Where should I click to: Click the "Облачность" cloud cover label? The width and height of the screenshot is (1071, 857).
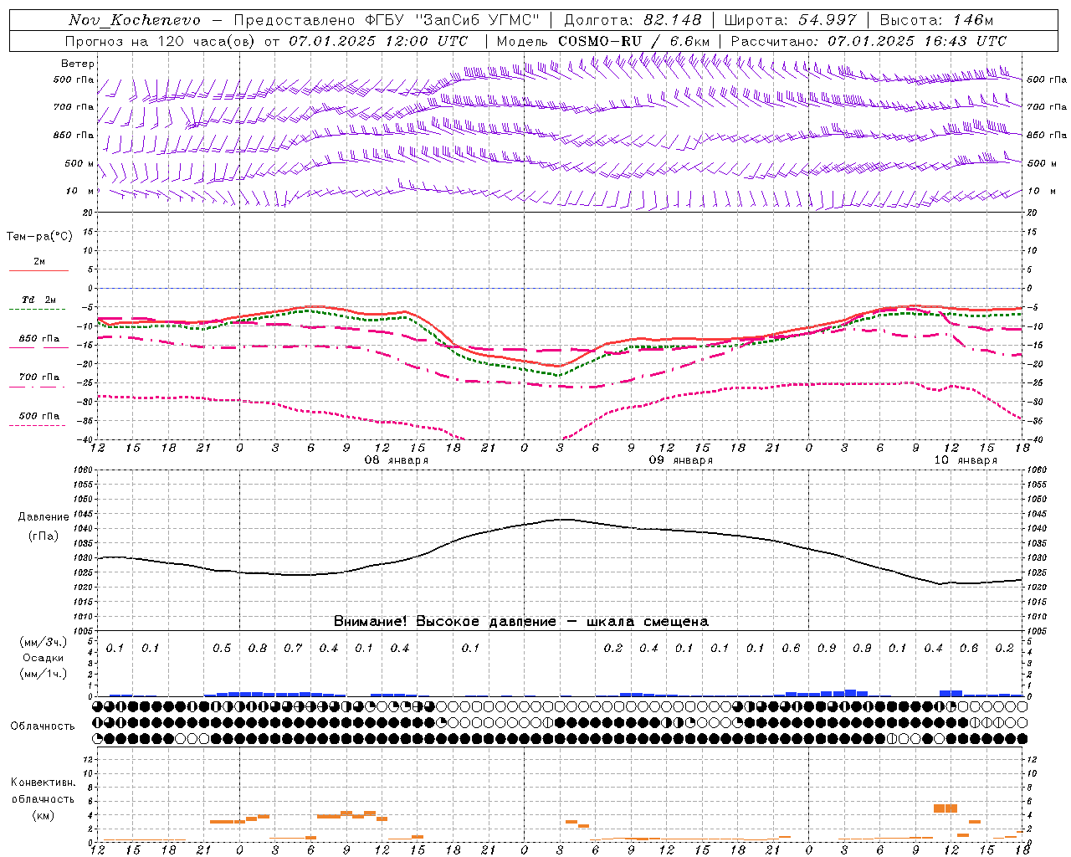coord(43,726)
